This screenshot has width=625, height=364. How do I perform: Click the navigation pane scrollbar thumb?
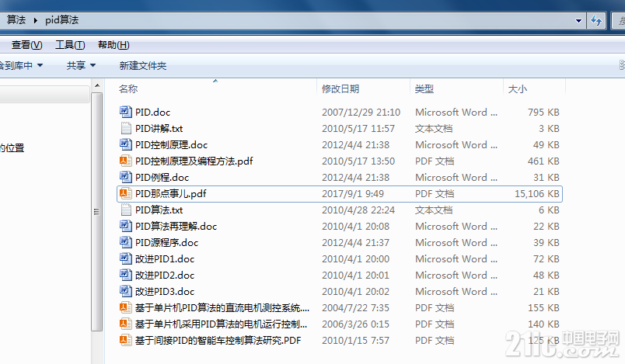(x=96, y=212)
